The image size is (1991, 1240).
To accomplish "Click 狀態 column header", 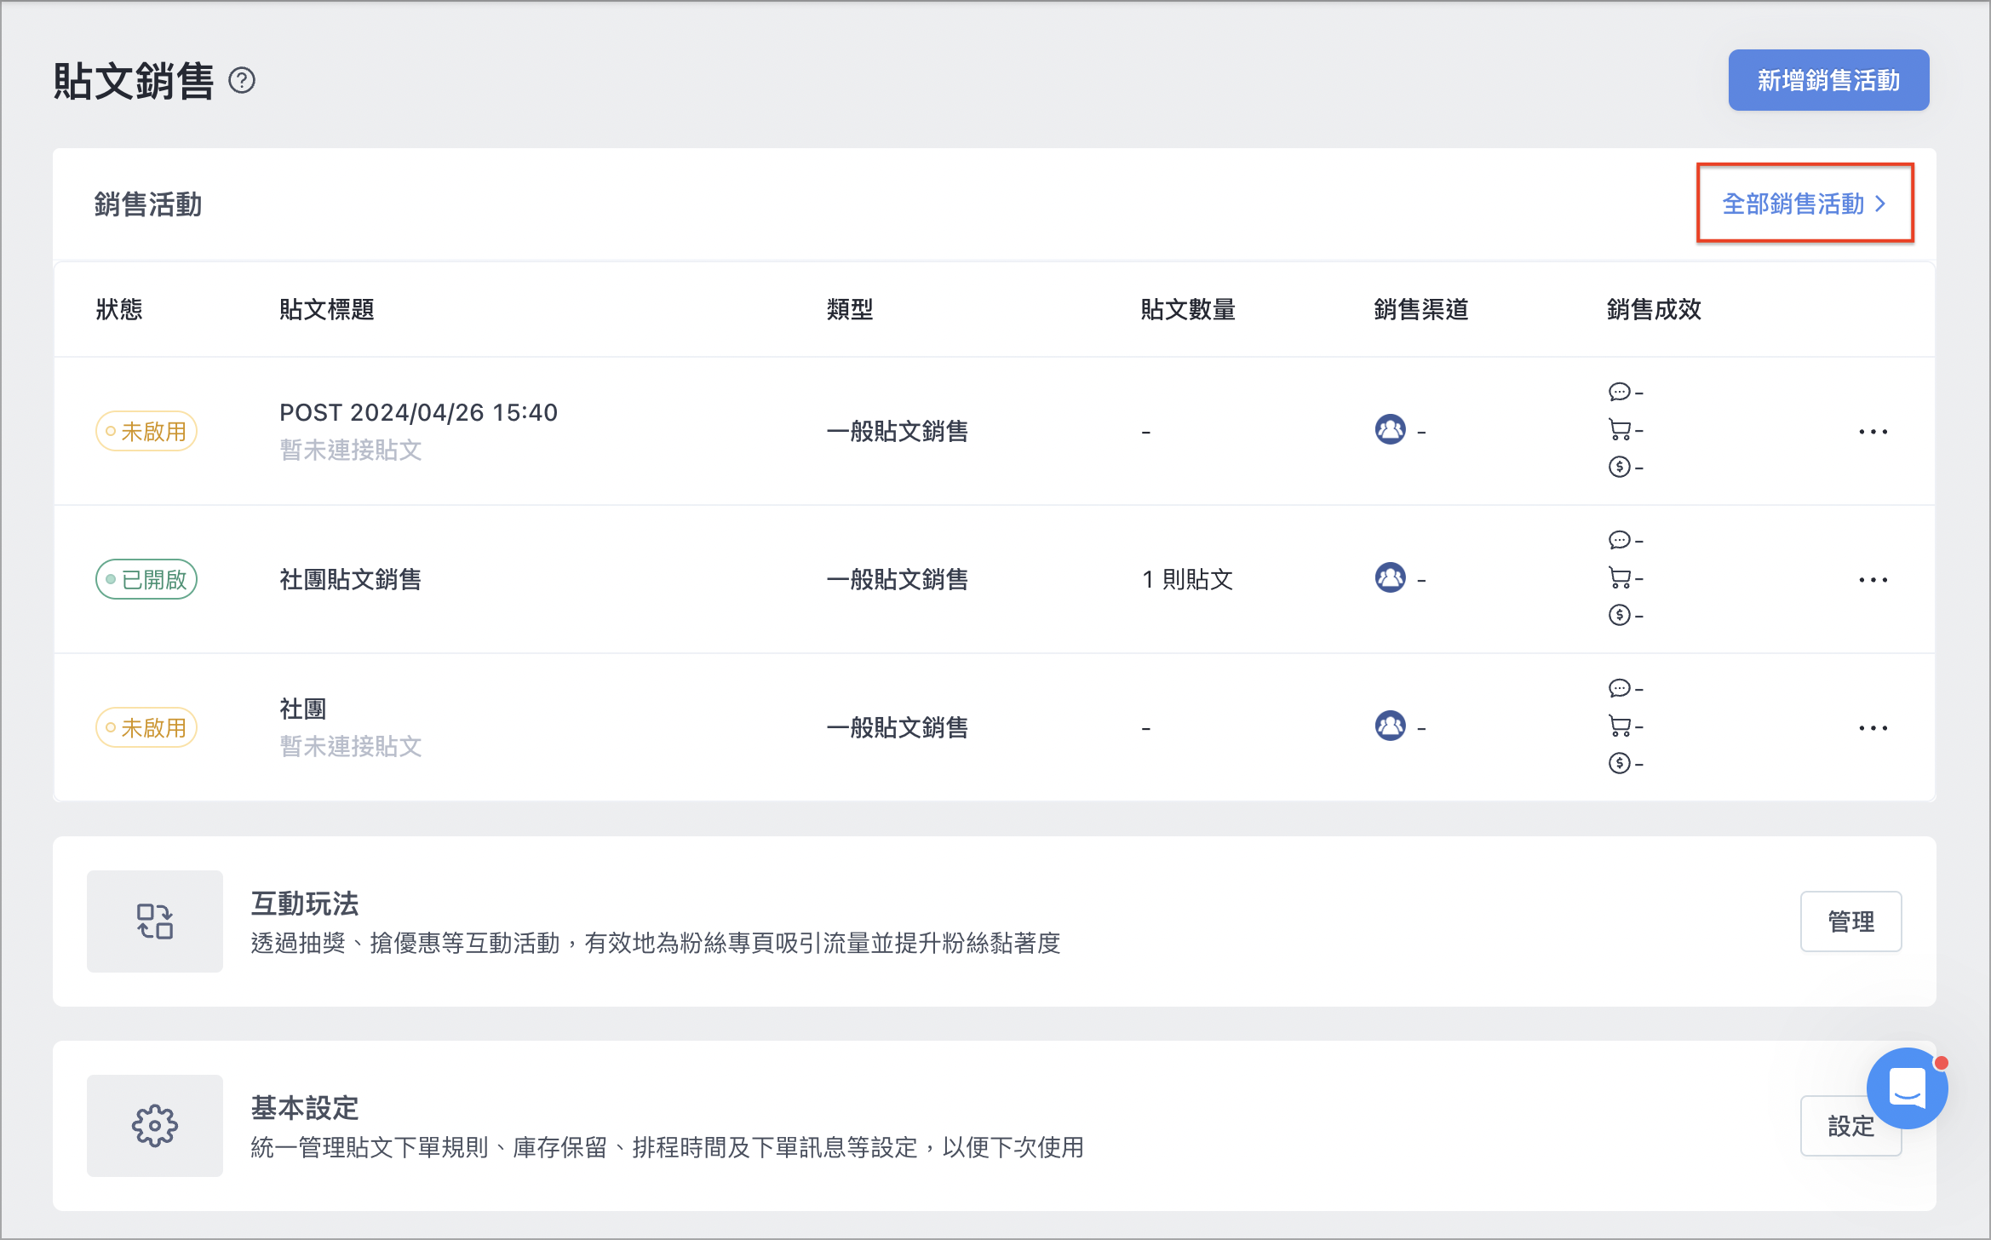I will coord(119,309).
